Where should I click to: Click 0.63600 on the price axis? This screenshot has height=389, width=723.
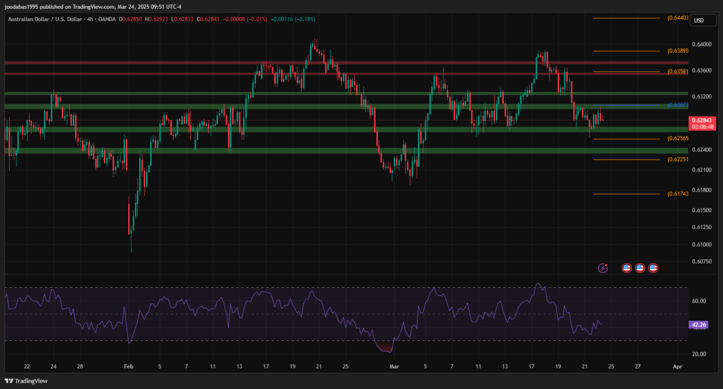[701, 70]
